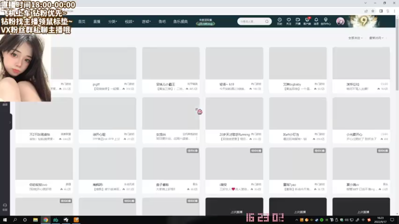This screenshot has height=224, width=399.
Task: Open the 全部关注 filter dropdown
Action: click(355, 38)
